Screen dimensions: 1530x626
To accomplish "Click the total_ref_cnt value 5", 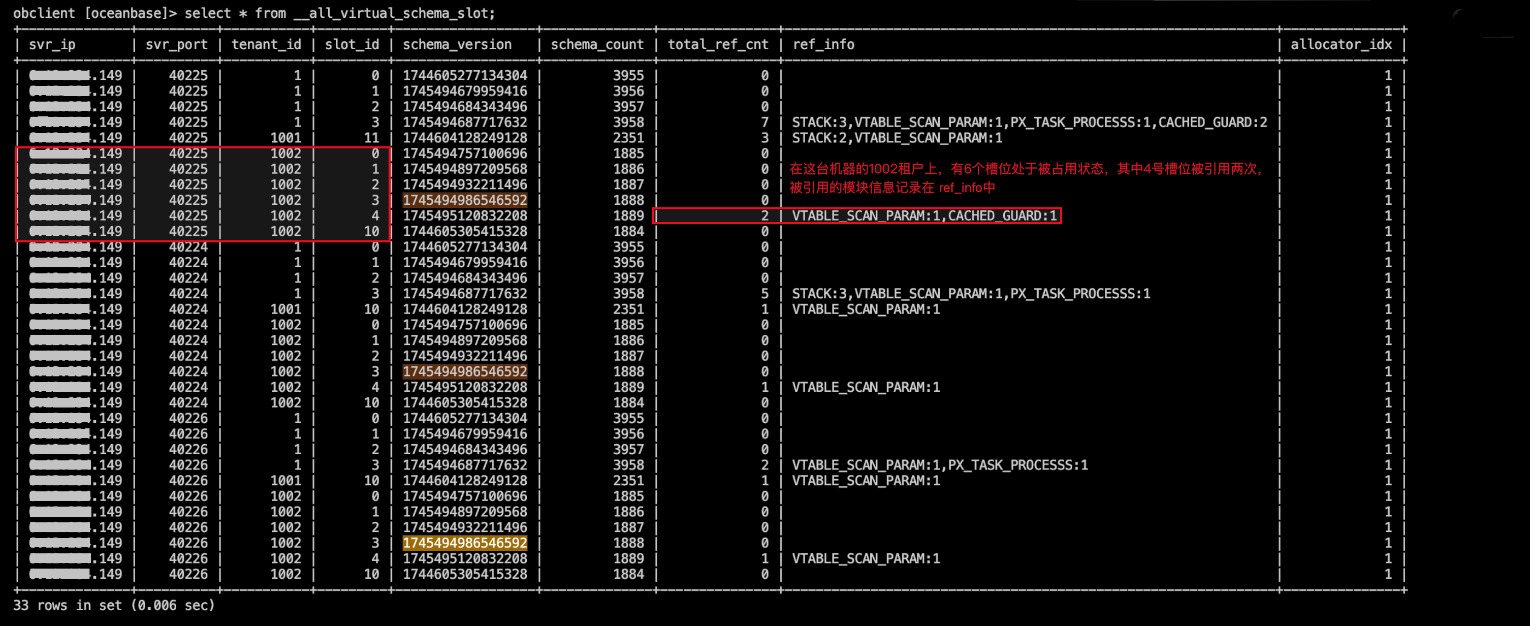I will tap(764, 293).
